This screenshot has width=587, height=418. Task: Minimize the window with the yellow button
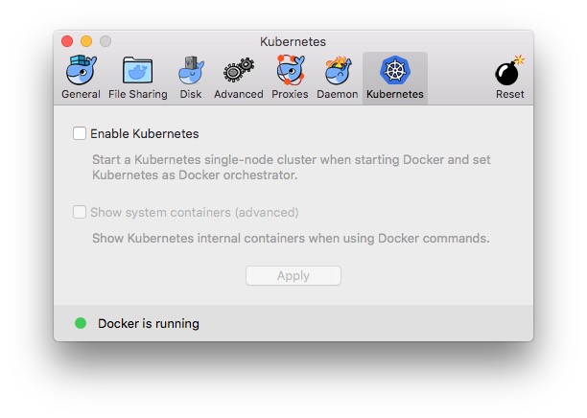pos(86,41)
